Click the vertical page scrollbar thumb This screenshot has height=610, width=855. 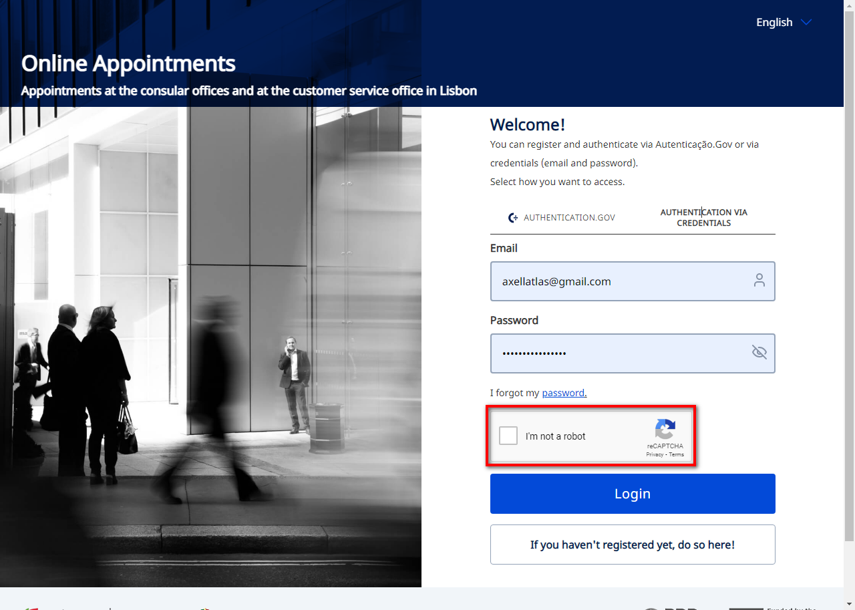849,267
